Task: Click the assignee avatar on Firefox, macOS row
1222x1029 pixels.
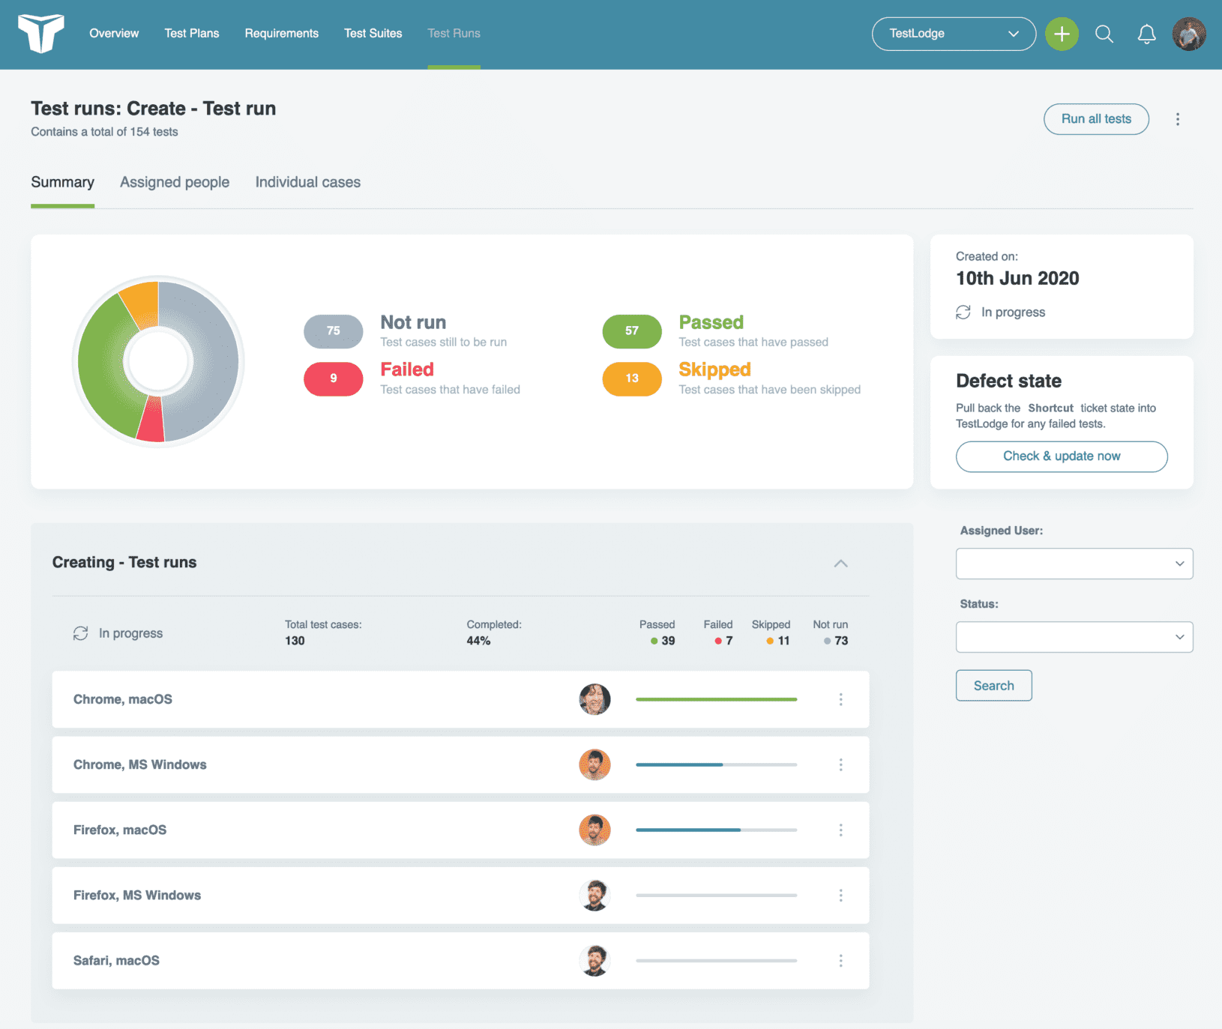Action: pos(595,830)
